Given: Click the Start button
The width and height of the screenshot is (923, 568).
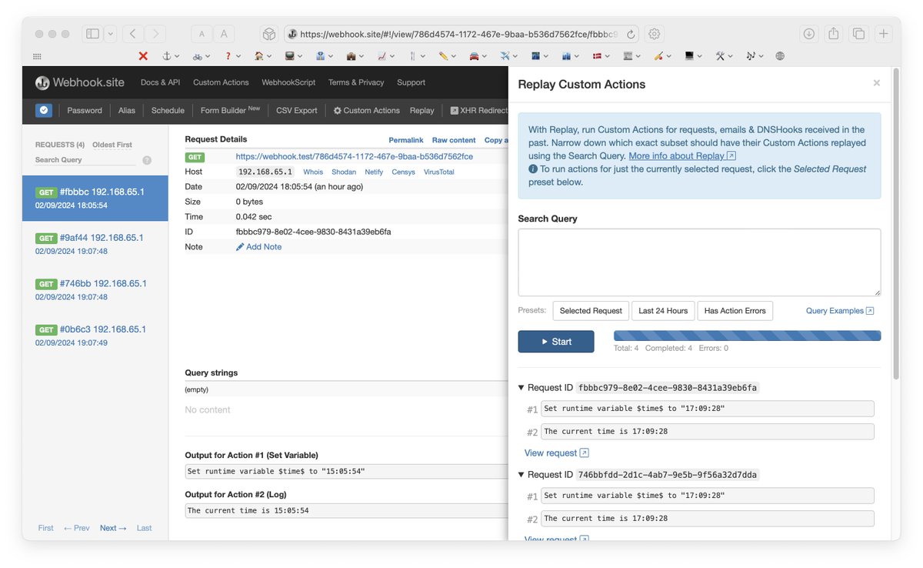Looking at the screenshot, I should coord(556,342).
